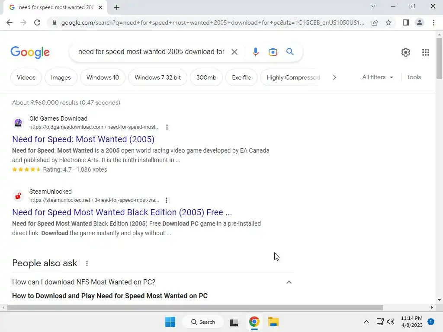Open the All filters dropdown
The height and width of the screenshot is (332, 443).
[x=377, y=77]
